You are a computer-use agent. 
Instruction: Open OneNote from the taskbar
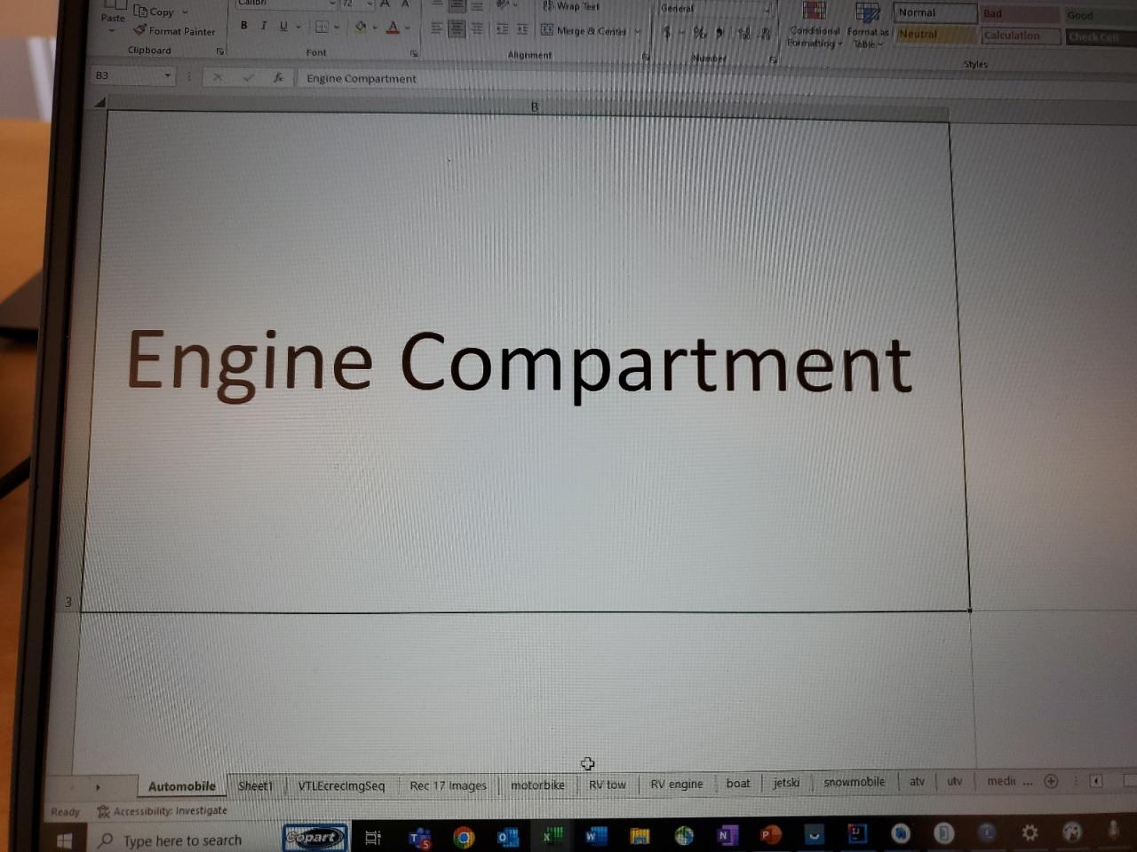click(726, 835)
